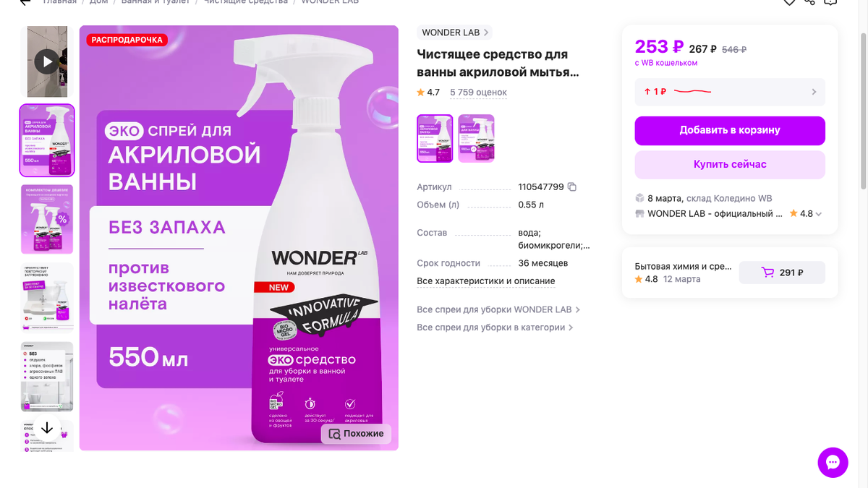The image size is (868, 488).
Task: Click the cart icon for 291 ₽ offer
Action: [767, 273]
